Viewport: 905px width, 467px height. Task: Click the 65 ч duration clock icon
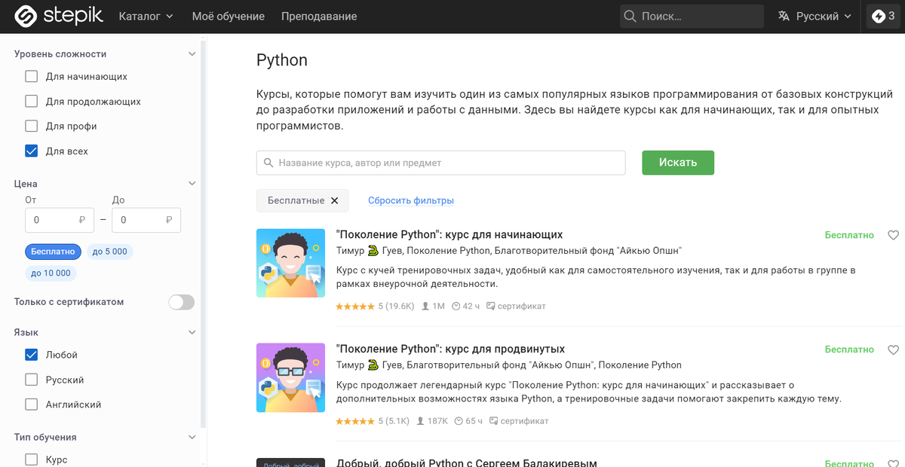[459, 421]
